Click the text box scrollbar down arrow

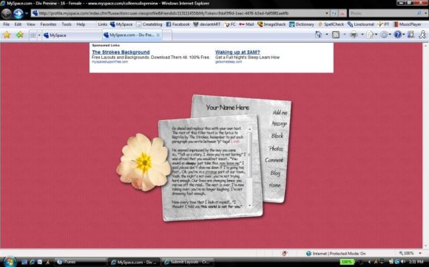(249, 205)
